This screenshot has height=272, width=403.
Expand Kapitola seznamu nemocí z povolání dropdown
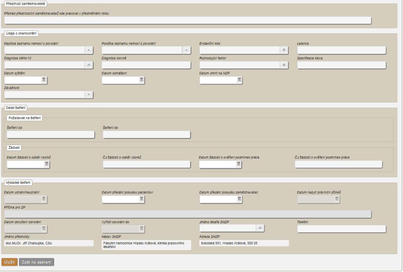tap(88, 50)
